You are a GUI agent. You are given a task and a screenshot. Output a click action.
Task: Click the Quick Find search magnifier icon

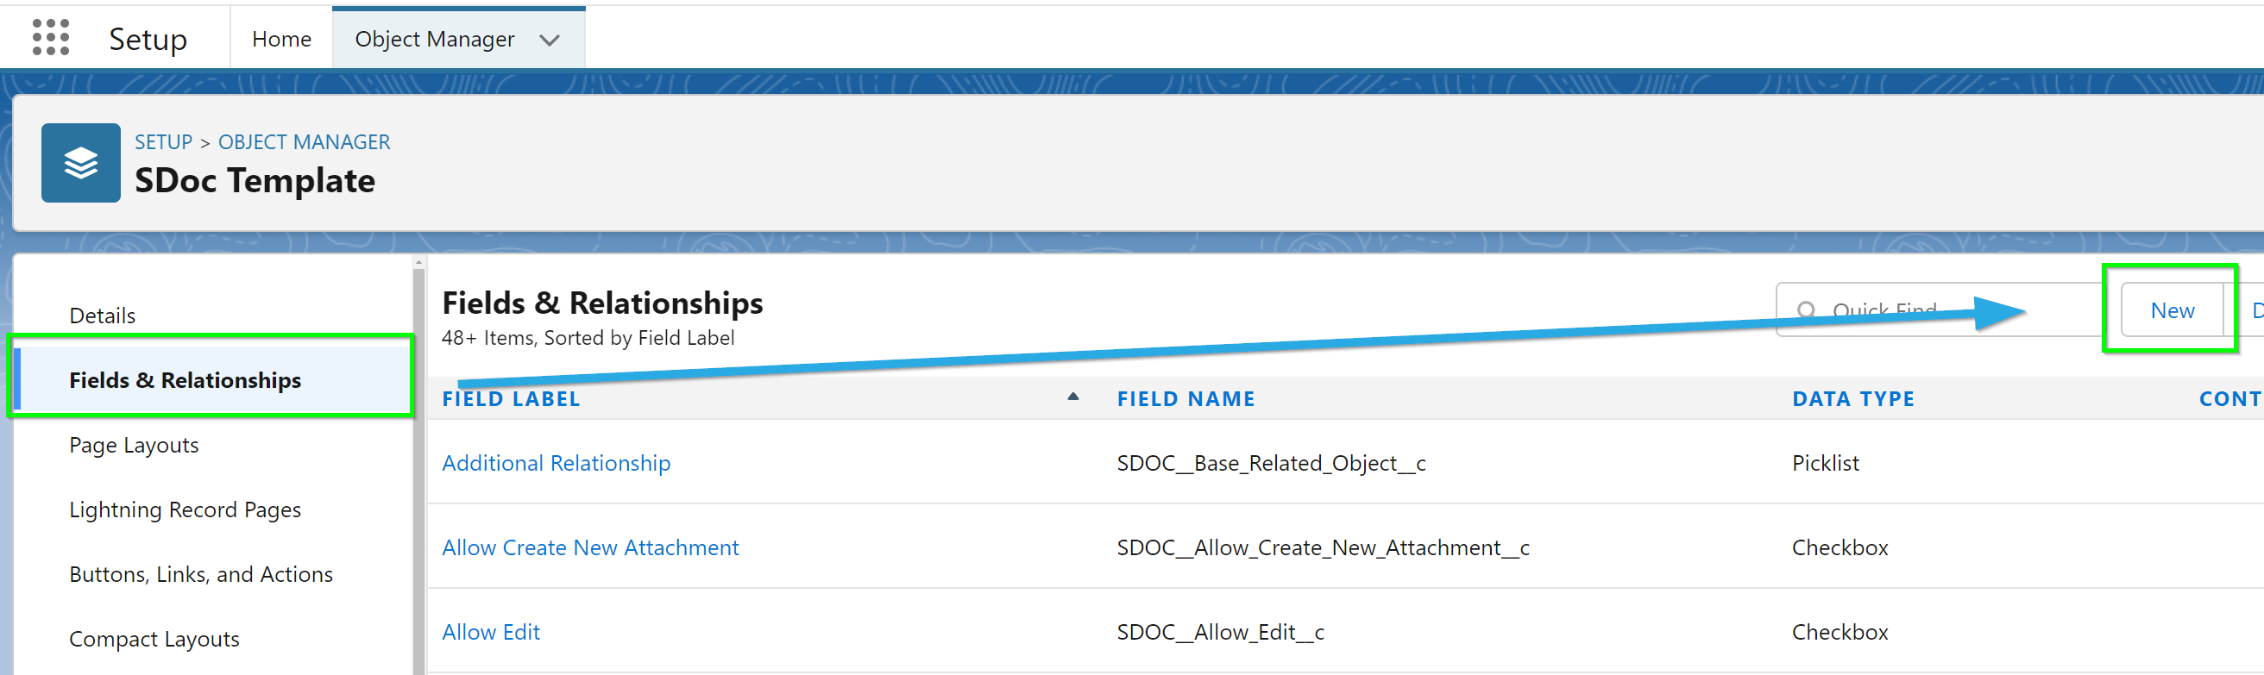(1806, 309)
